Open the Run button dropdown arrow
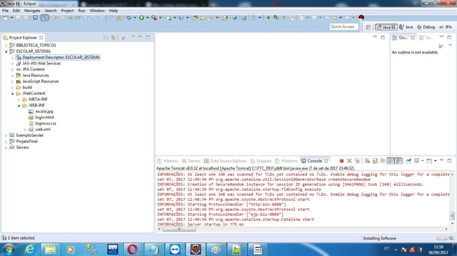The image size is (457, 256). (x=148, y=18)
